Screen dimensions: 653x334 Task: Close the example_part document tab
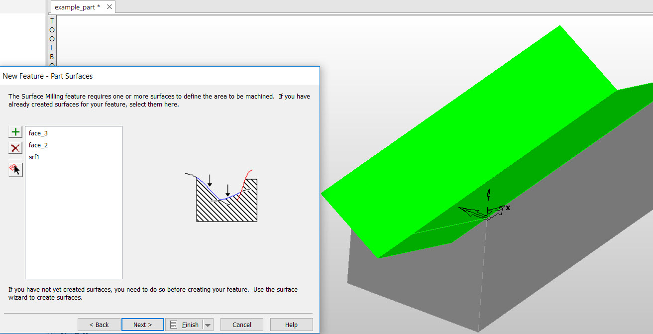[x=109, y=6]
